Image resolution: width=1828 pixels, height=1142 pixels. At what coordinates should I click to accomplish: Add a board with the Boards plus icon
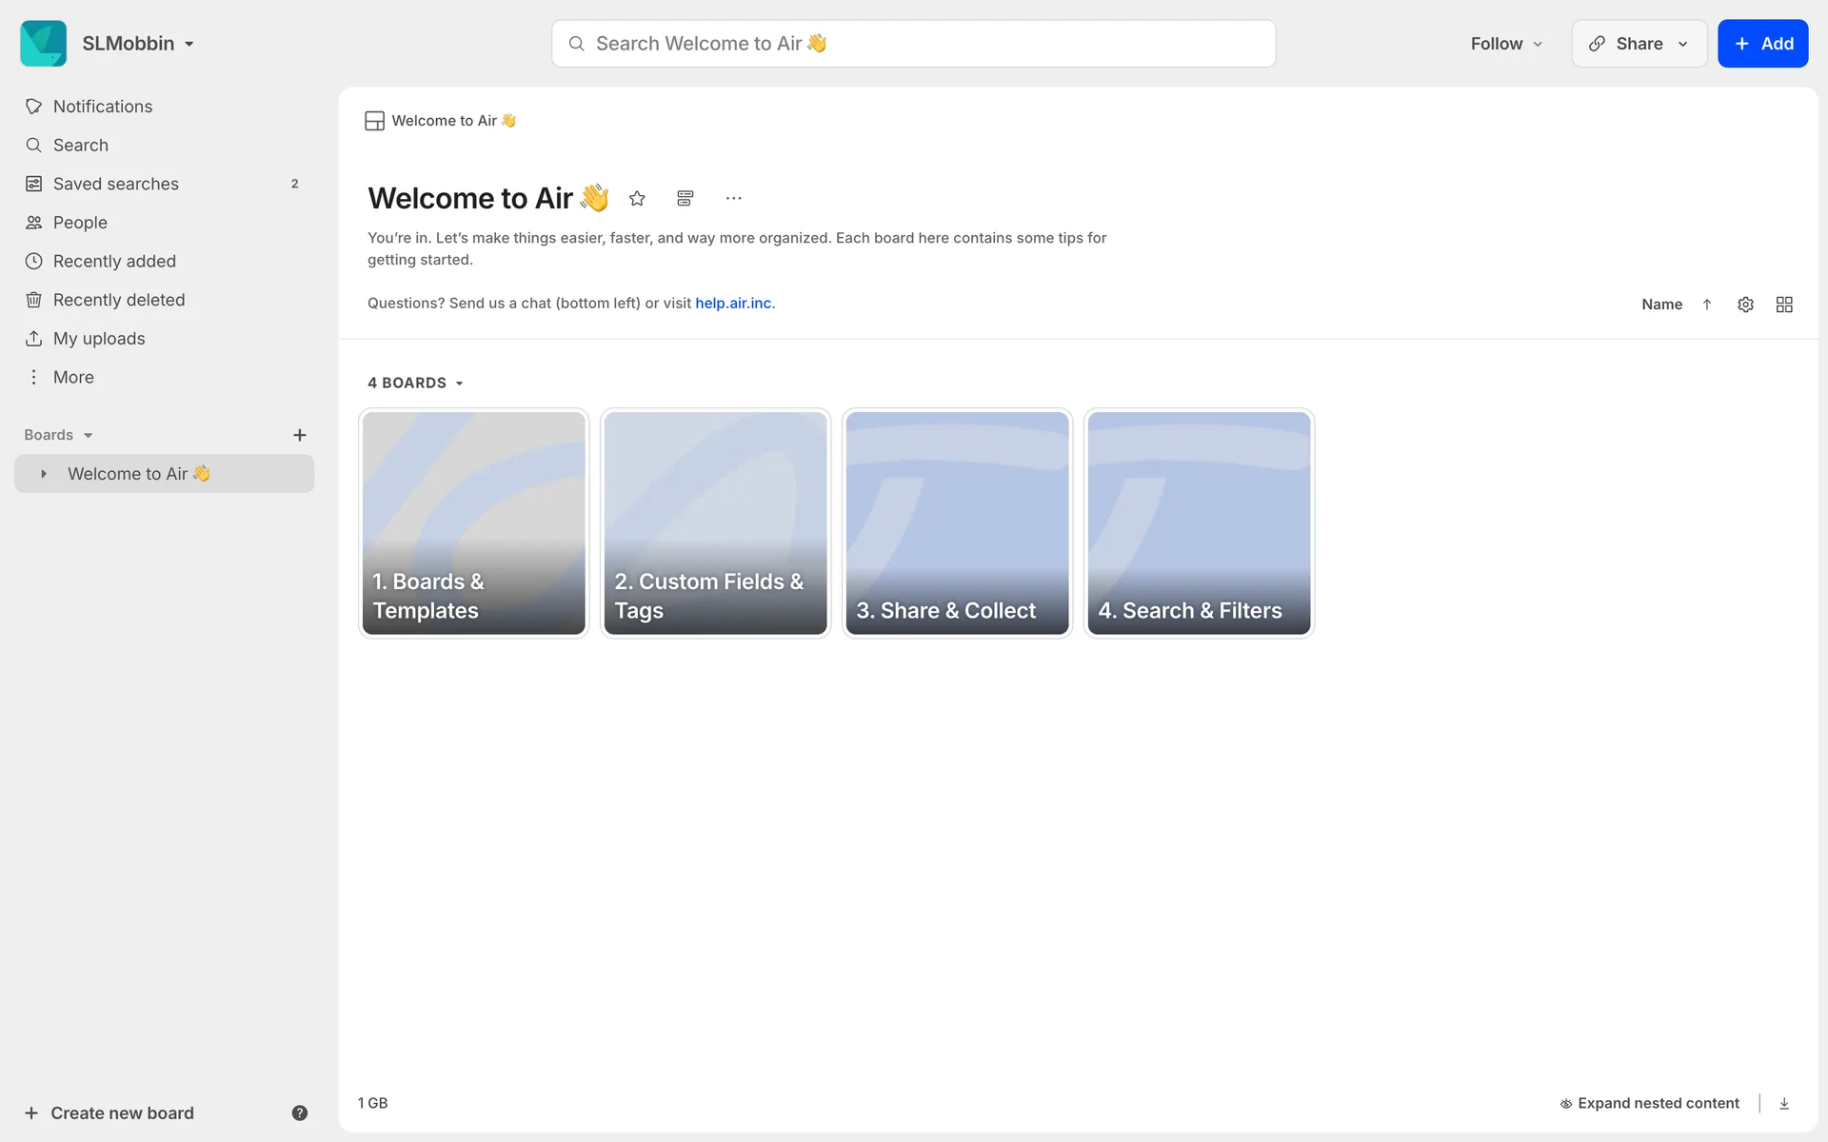pyautogui.click(x=299, y=435)
